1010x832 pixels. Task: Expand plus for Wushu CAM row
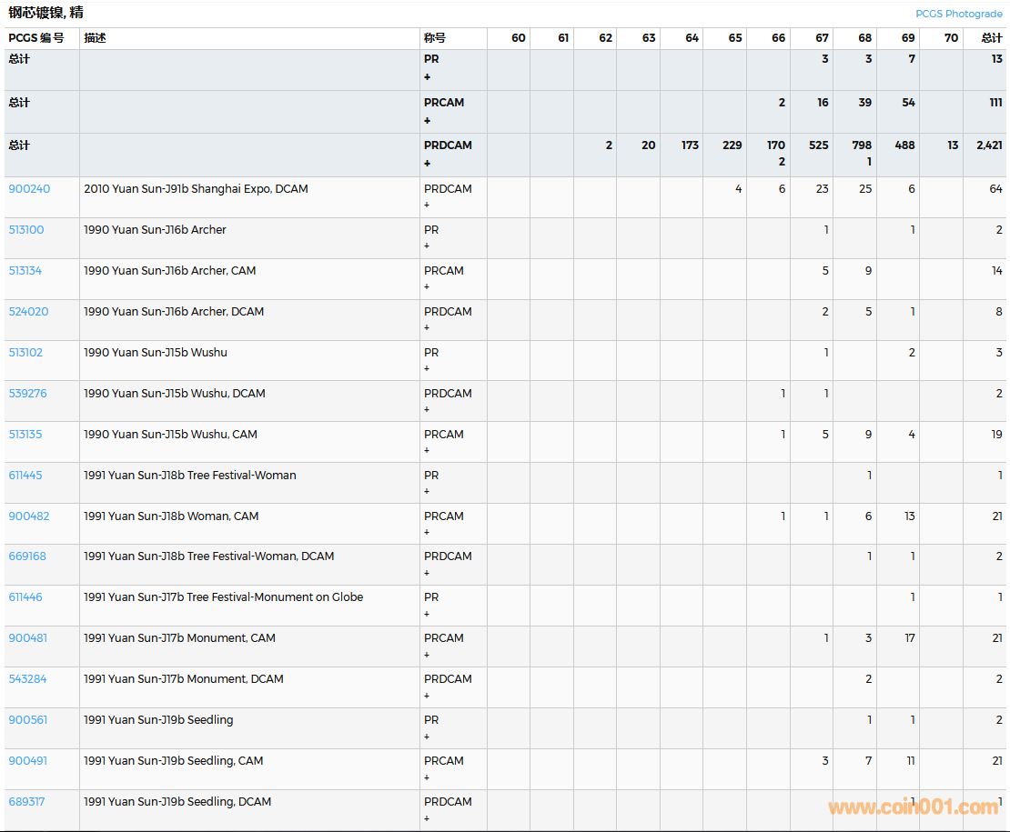click(427, 451)
